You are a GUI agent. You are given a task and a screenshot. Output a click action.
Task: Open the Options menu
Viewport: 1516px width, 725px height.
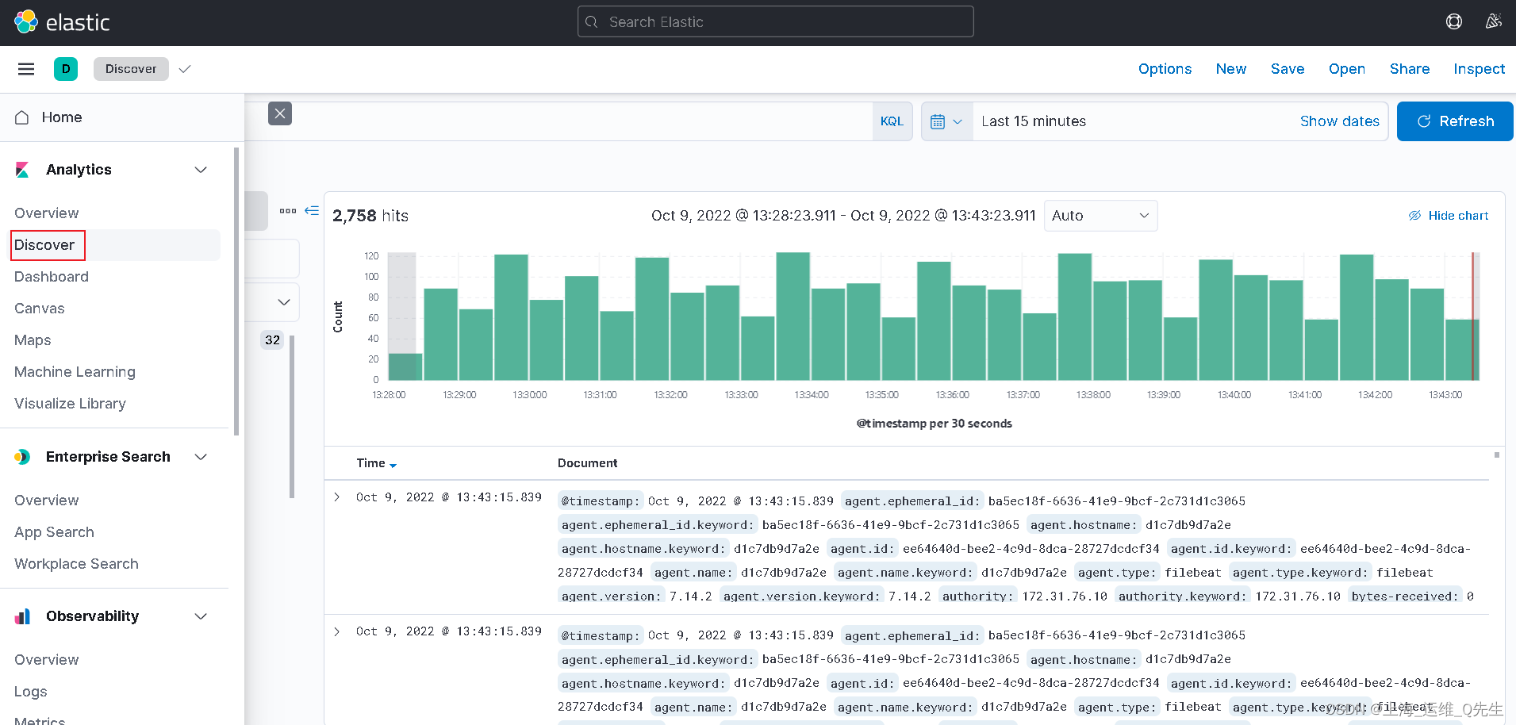click(x=1165, y=69)
